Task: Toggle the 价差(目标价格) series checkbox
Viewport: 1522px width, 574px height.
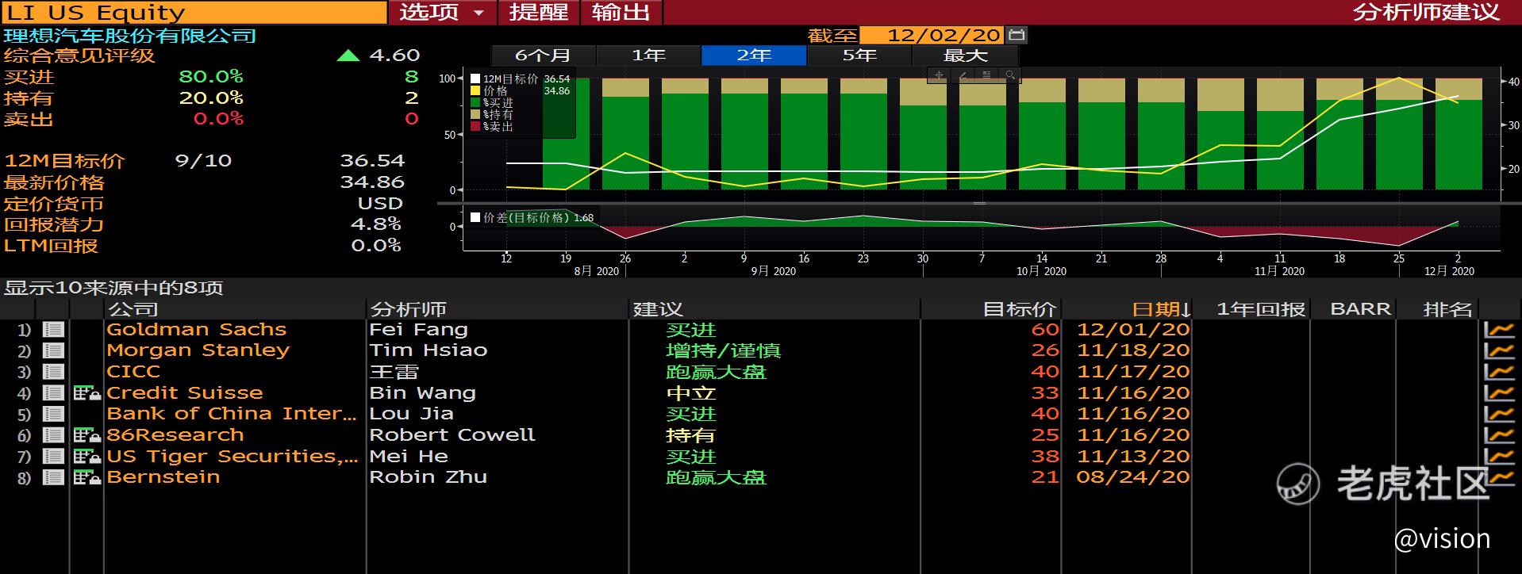Action: (475, 217)
